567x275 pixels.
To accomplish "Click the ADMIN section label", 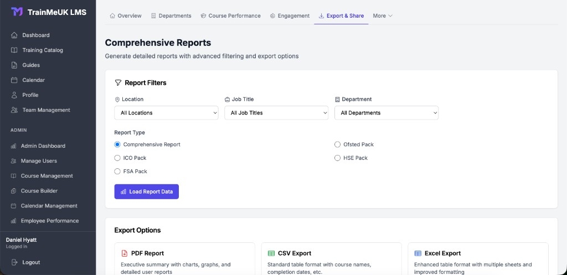I will [18, 130].
